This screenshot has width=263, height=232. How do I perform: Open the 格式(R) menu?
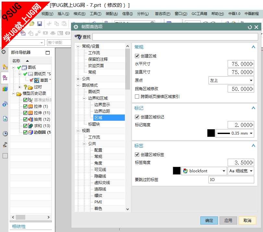point(79,14)
